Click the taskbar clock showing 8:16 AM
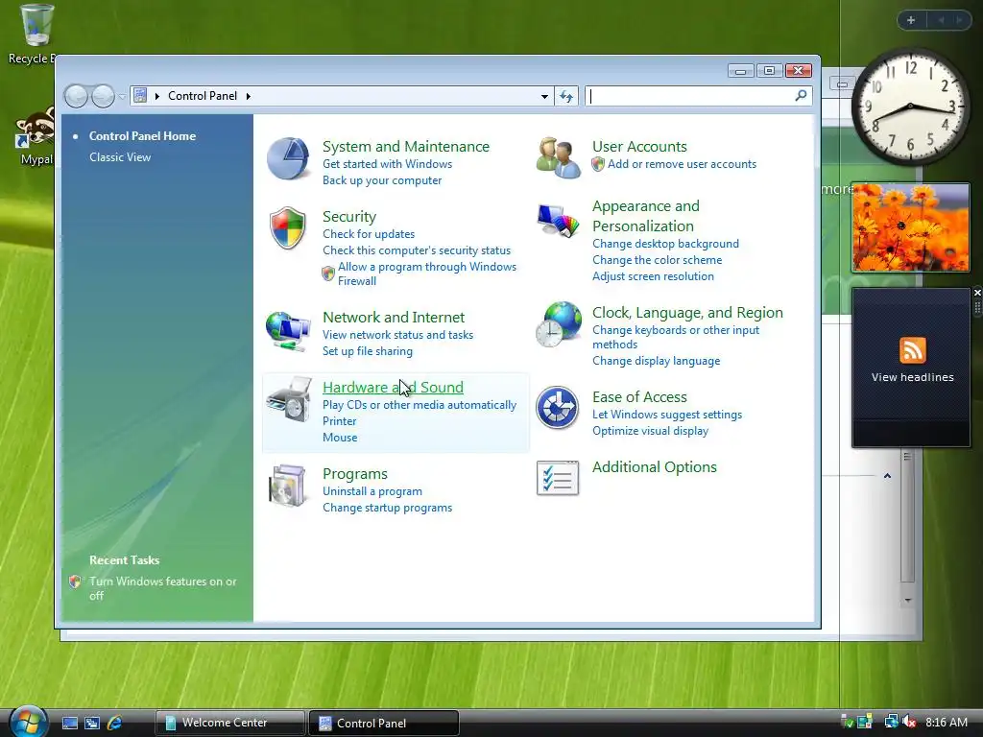The image size is (983, 737). [946, 723]
